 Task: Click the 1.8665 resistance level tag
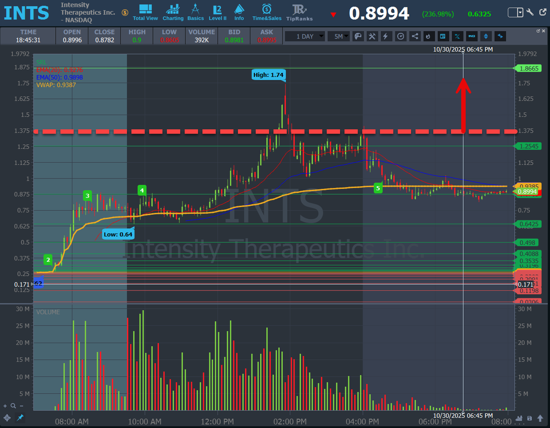click(x=528, y=68)
